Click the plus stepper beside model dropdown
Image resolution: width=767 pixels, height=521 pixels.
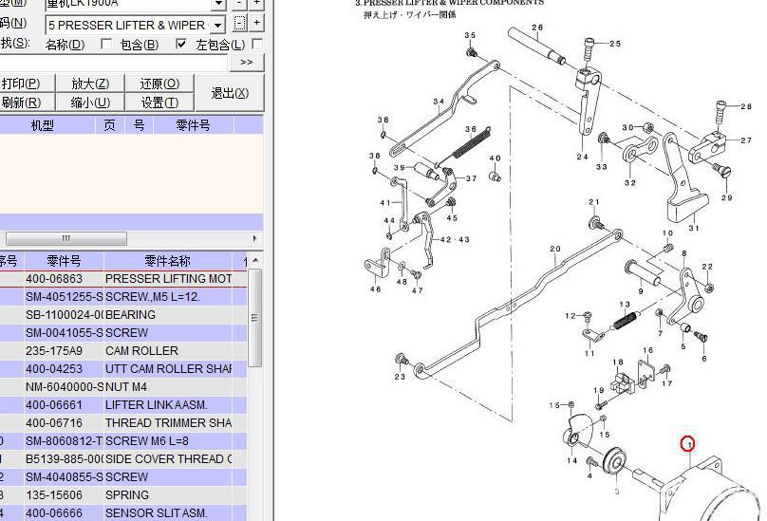257,4
